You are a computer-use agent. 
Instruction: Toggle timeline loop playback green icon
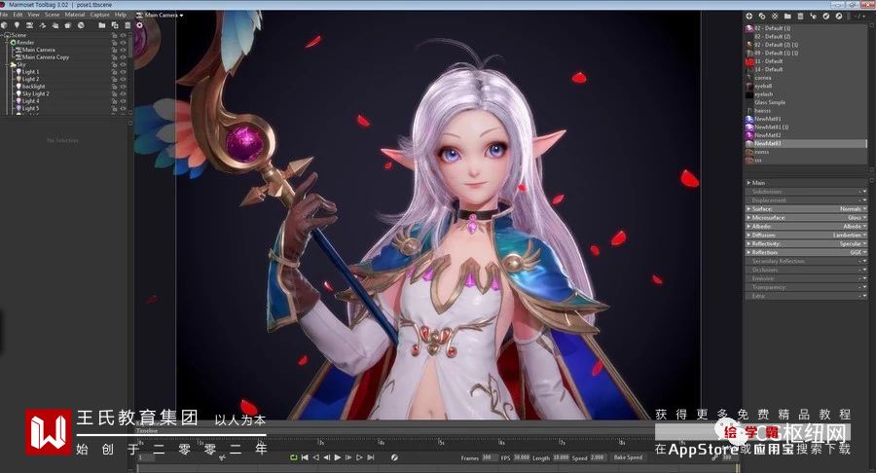tap(293, 457)
